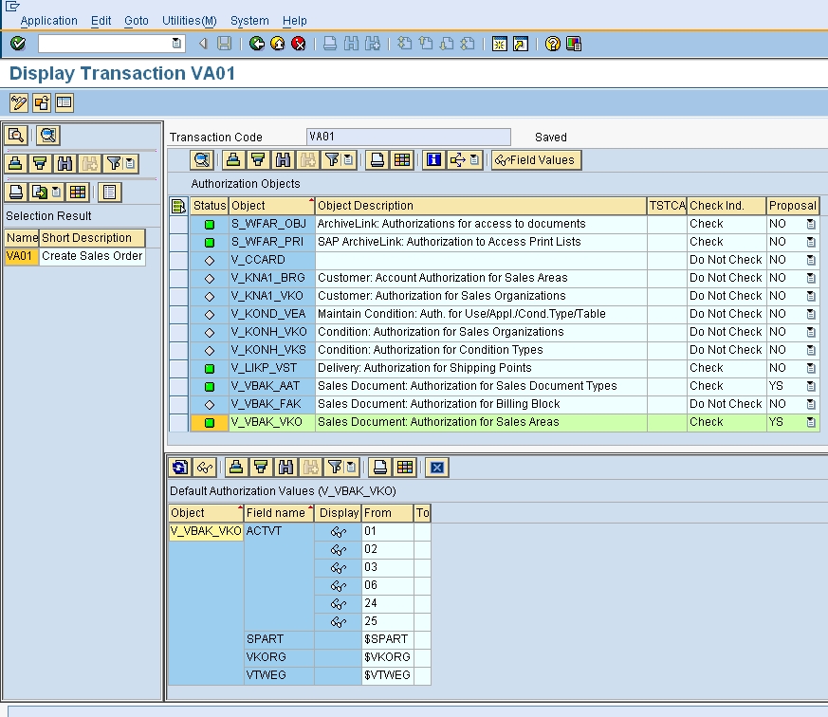Click the green status of S_WFAR_OBJ row

[x=210, y=225]
